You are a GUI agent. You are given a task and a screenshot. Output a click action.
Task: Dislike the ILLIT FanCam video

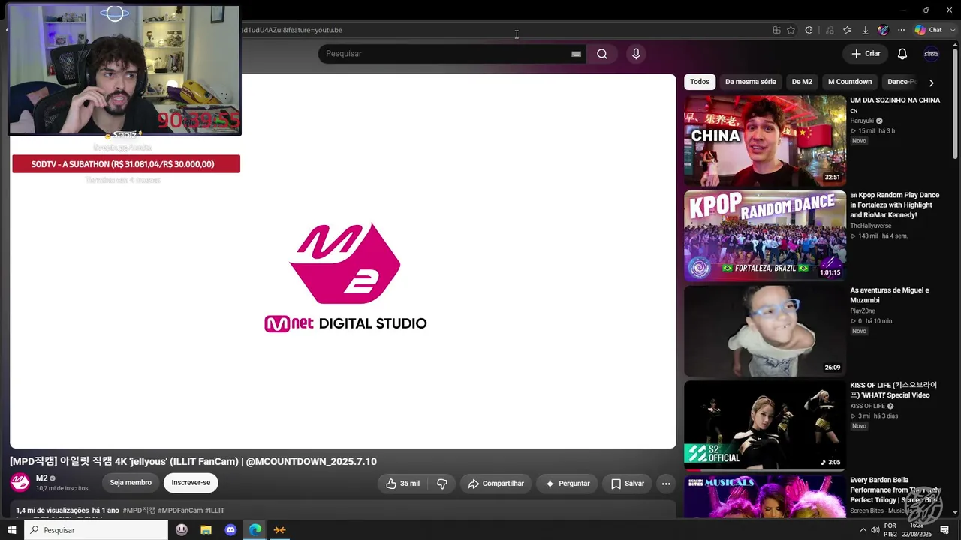[x=442, y=484]
